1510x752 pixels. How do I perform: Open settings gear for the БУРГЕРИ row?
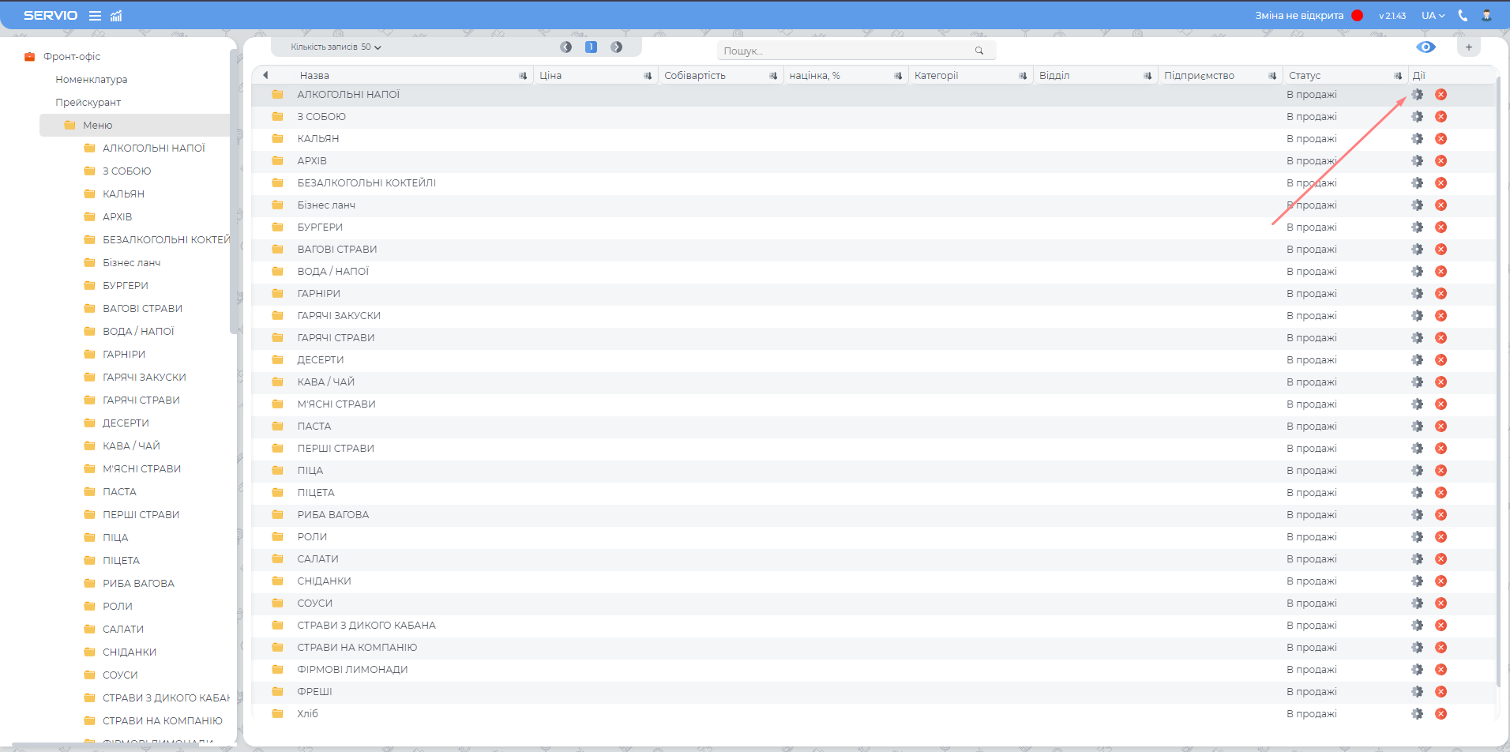pyautogui.click(x=1418, y=227)
